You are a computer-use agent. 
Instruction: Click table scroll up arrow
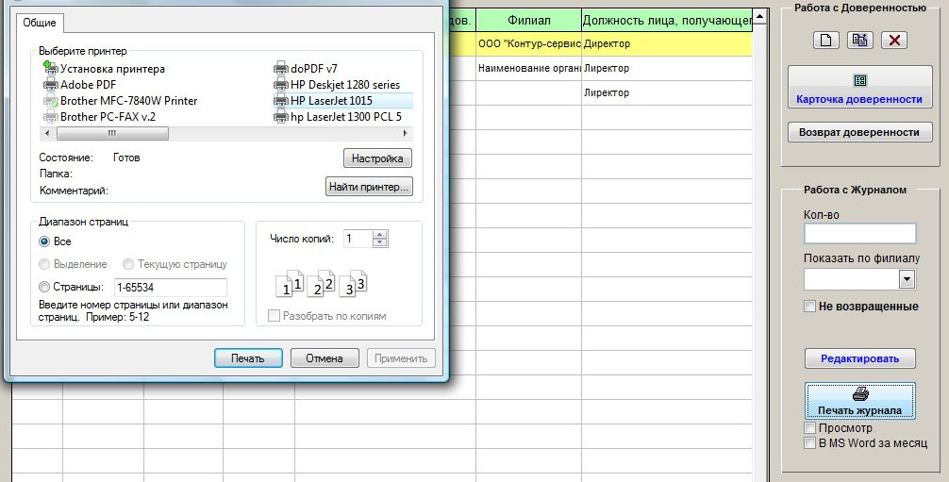[760, 17]
